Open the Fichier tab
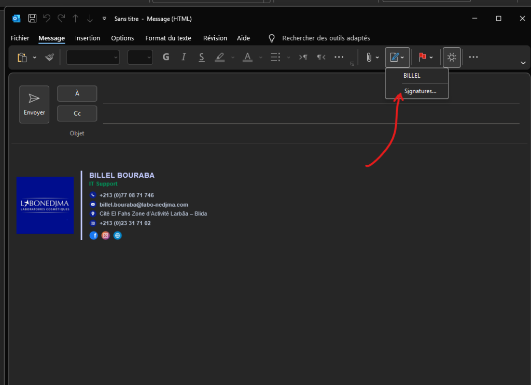 point(20,38)
